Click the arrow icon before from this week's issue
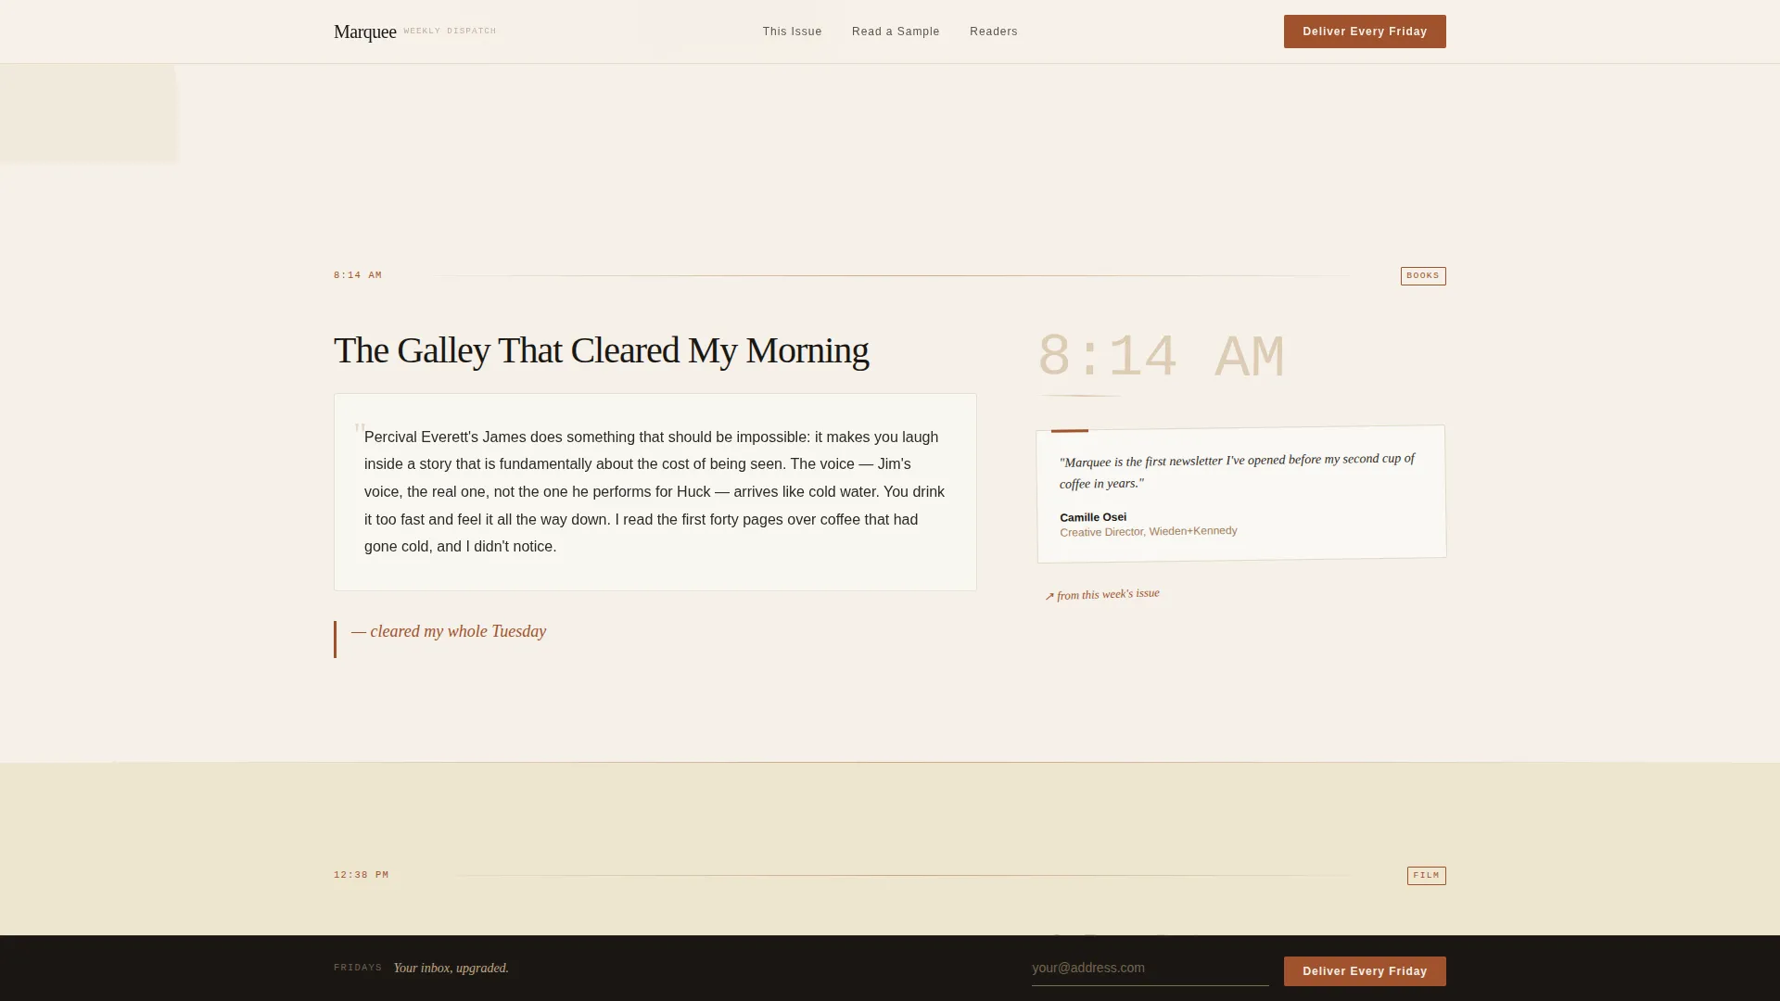Viewport: 1780px width, 1001px height. click(x=1049, y=597)
